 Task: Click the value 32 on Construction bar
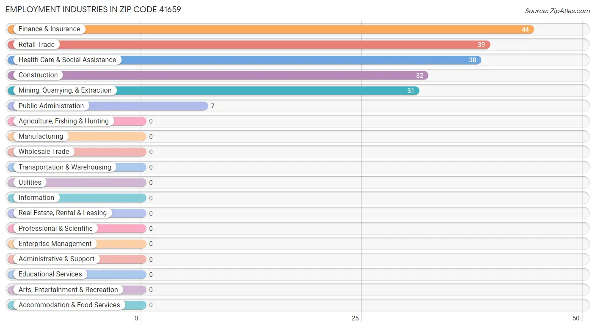point(419,76)
